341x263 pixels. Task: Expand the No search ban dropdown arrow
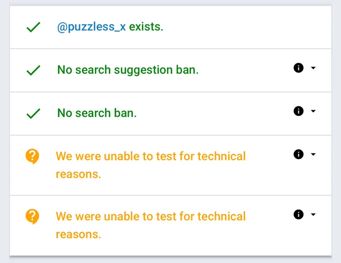pyautogui.click(x=313, y=111)
